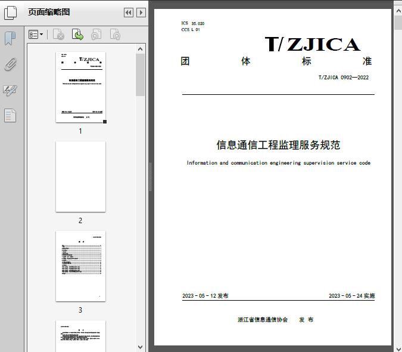This screenshot has width=402, height=352.
Task: Select page 3 table of contents thumbnail
Action: (x=80, y=266)
